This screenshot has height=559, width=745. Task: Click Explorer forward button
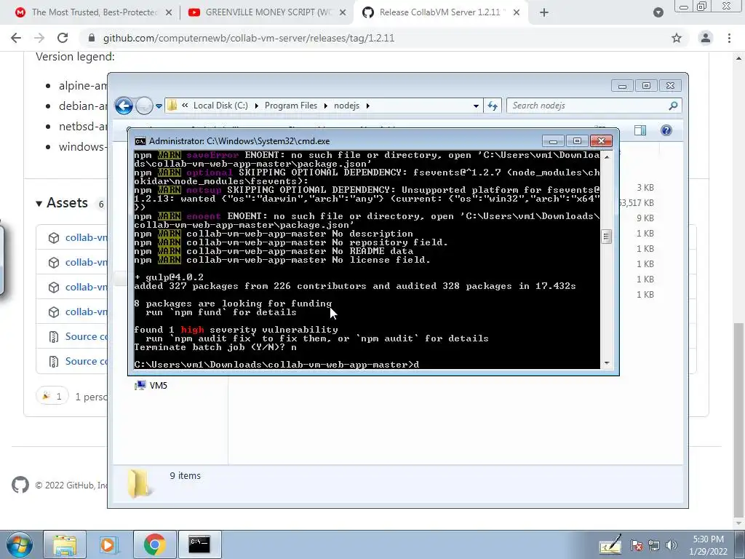(x=144, y=106)
